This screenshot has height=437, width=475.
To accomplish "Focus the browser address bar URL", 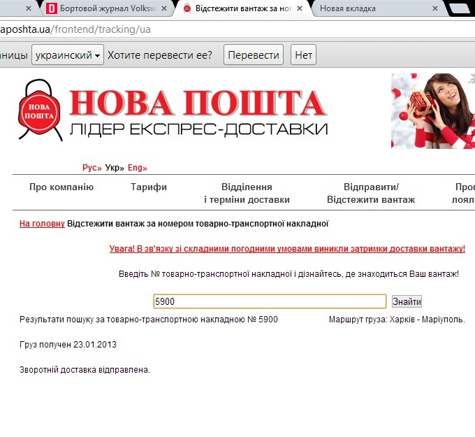I will coord(237,29).
